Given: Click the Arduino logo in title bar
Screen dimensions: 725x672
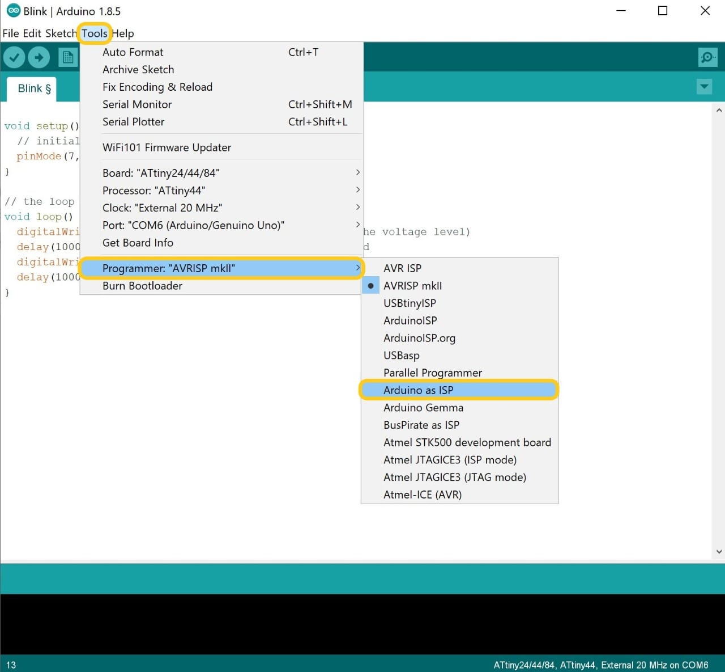Looking at the screenshot, I should click(x=13, y=11).
